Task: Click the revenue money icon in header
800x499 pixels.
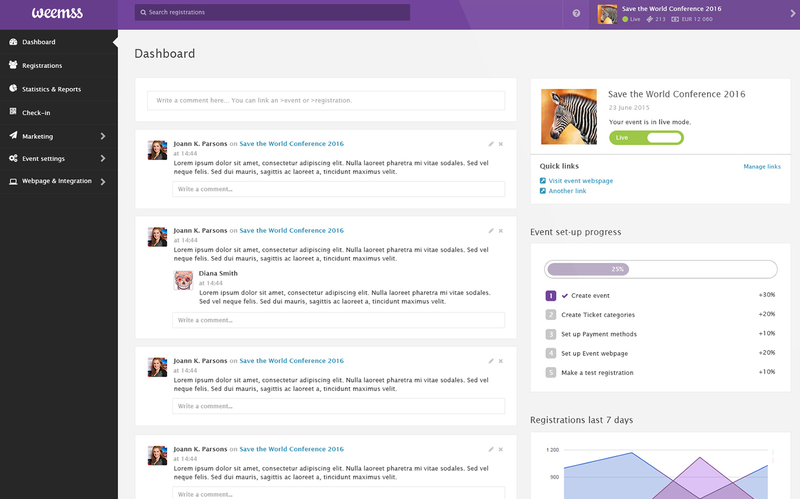Action: click(675, 19)
